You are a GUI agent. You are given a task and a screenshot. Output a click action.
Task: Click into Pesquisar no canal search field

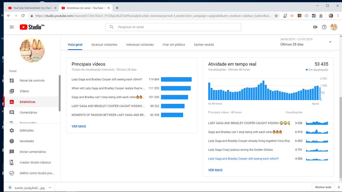[173, 27]
